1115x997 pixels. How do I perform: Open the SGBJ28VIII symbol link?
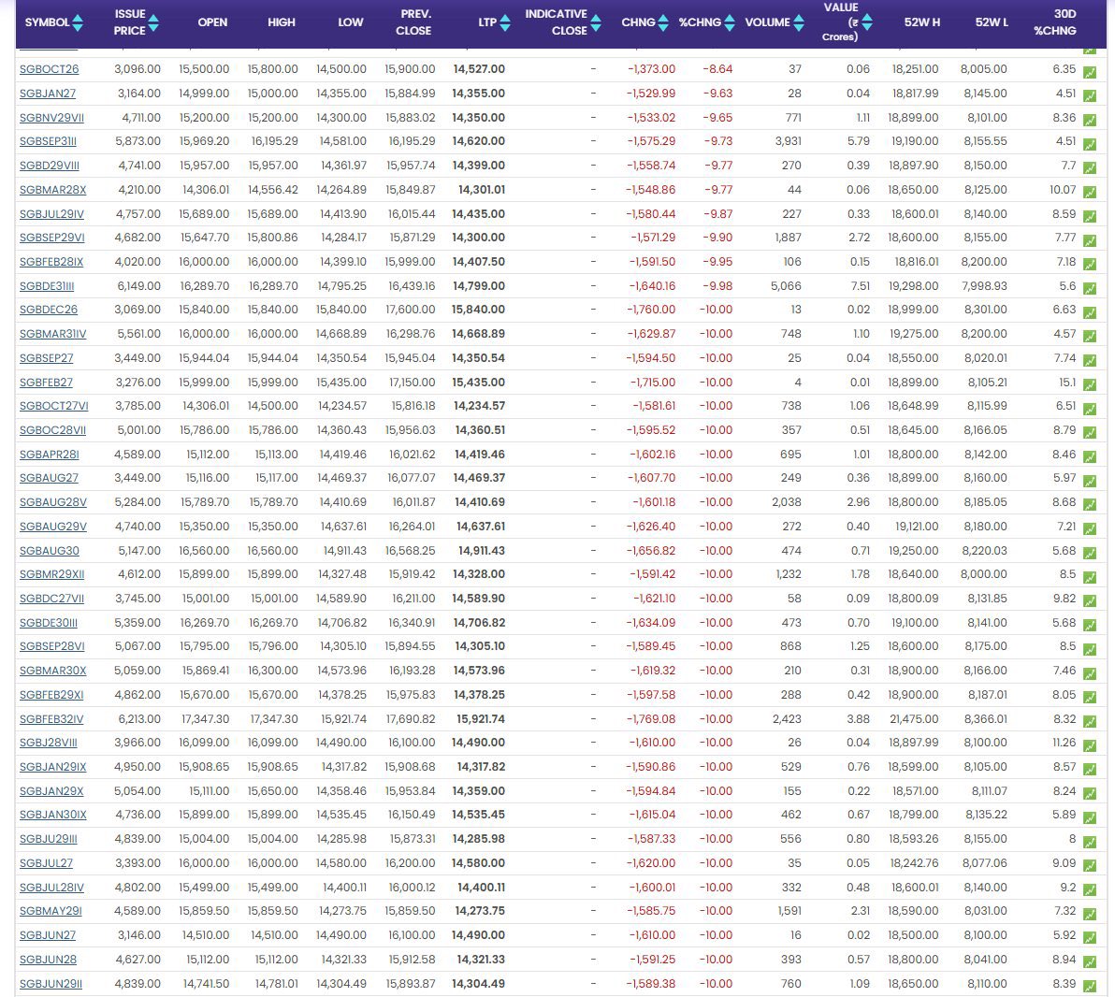pyautogui.click(x=49, y=743)
